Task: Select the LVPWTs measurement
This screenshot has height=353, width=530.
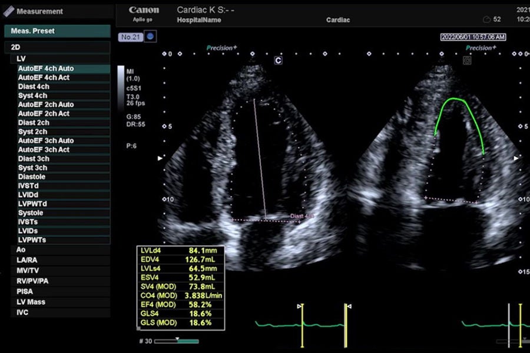Action: tap(64, 240)
